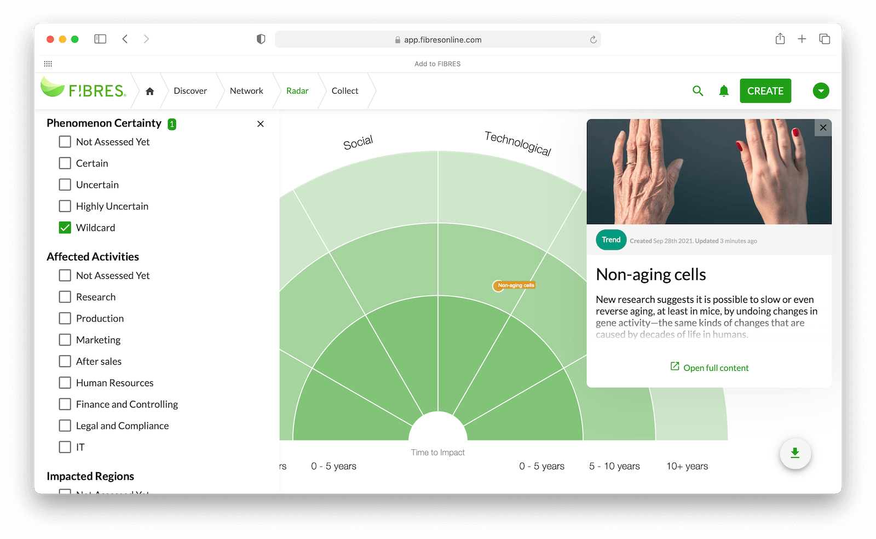Open full content link
Image resolution: width=876 pixels, height=539 pixels.
point(710,368)
